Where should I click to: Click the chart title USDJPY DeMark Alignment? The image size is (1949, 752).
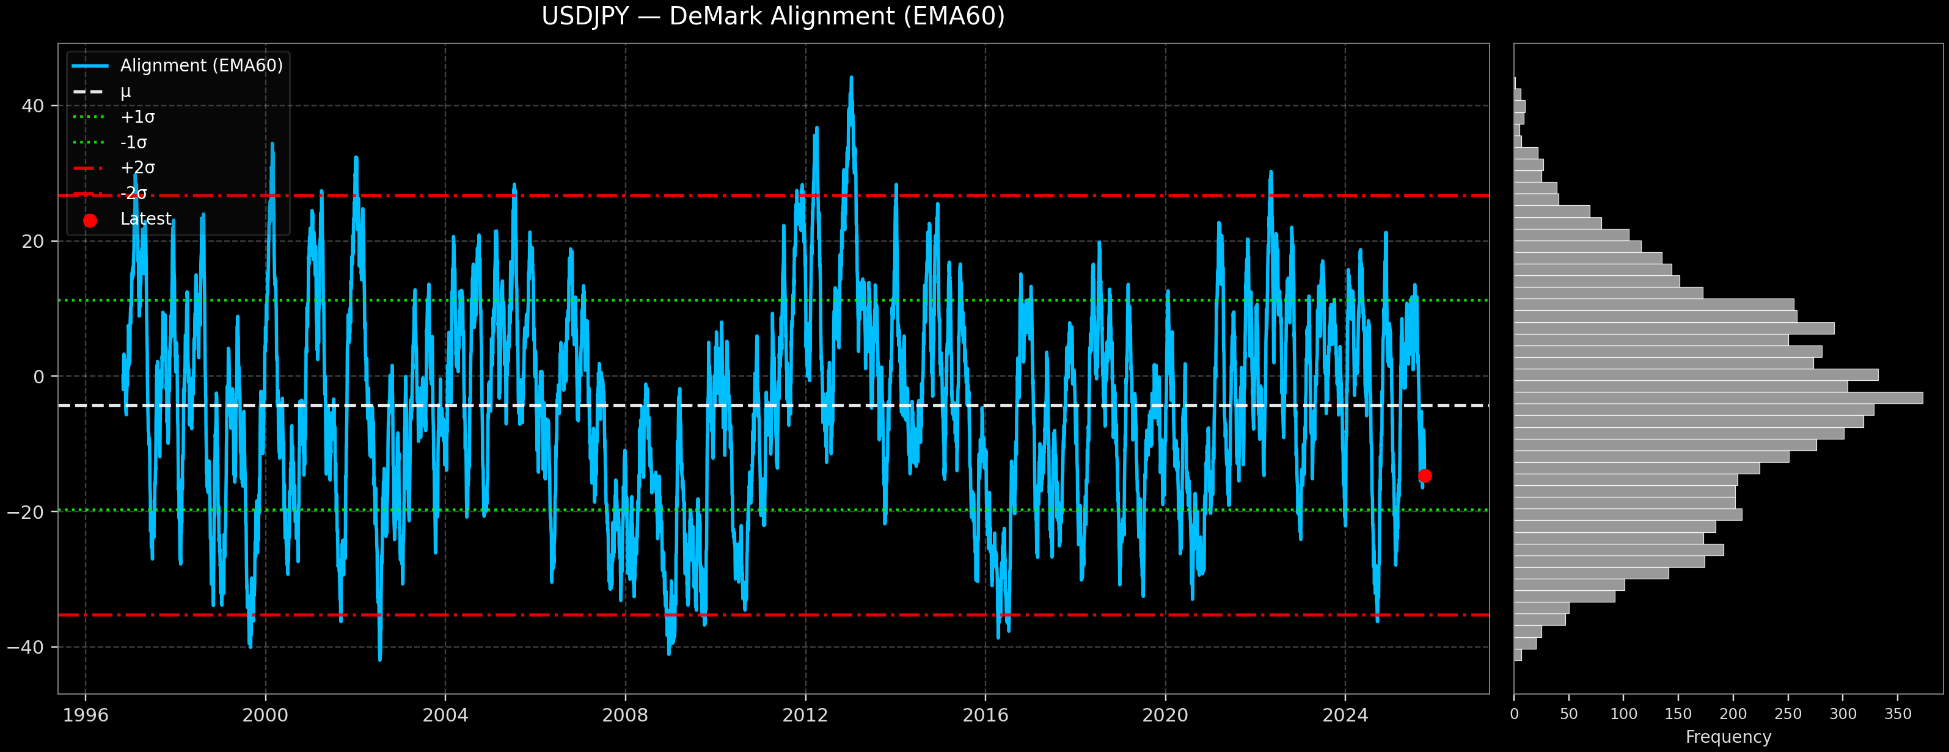pos(772,16)
